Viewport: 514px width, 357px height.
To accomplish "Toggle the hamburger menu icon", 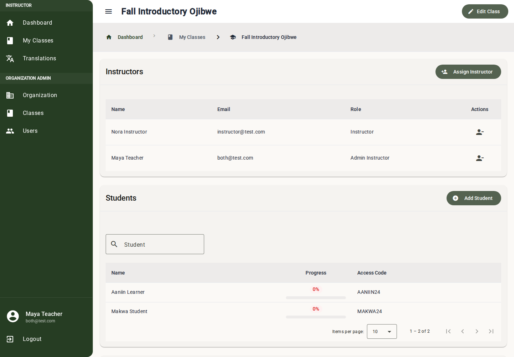I will pyautogui.click(x=109, y=11).
